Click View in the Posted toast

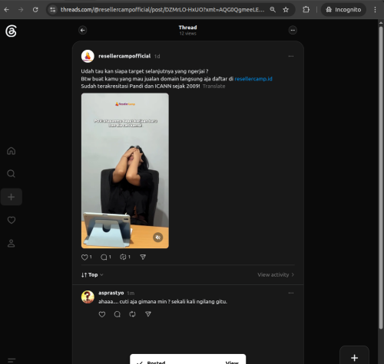tap(232, 362)
